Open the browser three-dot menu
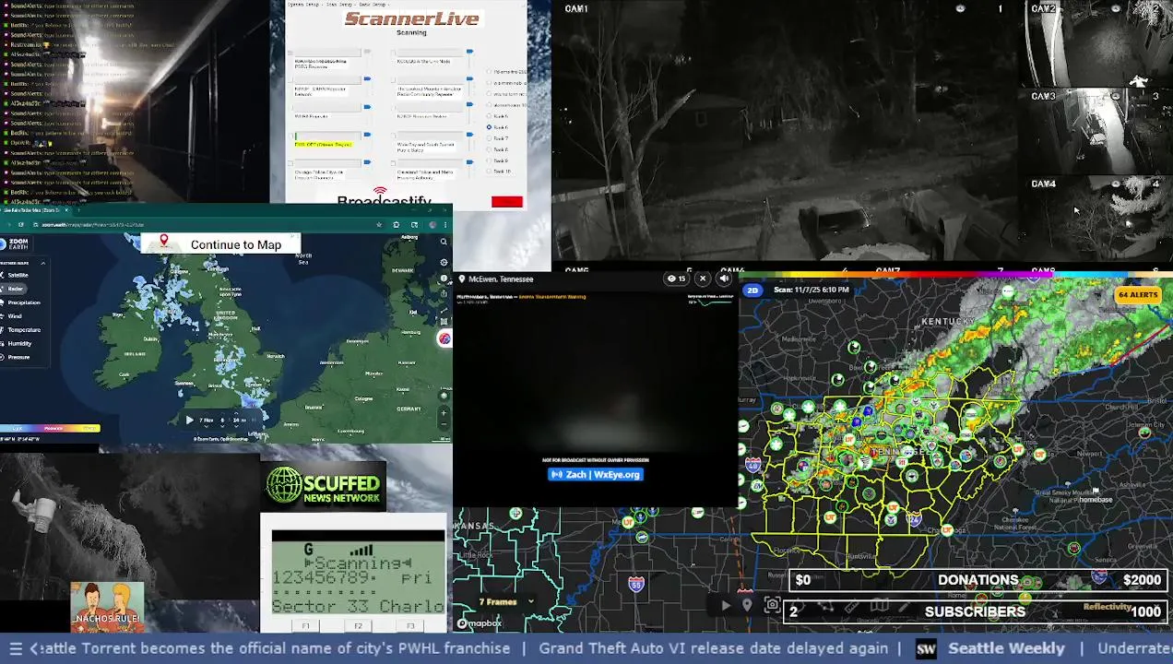The height and width of the screenshot is (664, 1173). tap(445, 225)
